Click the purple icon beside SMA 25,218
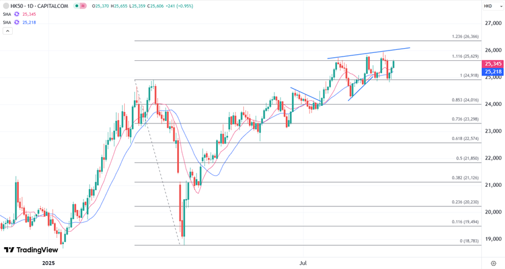Screen dimensions: 505x269 pyautogui.click(x=16, y=23)
